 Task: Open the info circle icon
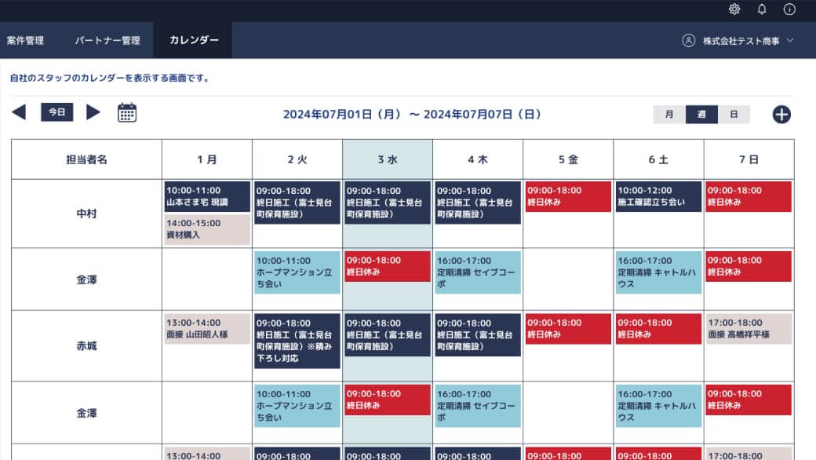[x=789, y=9]
